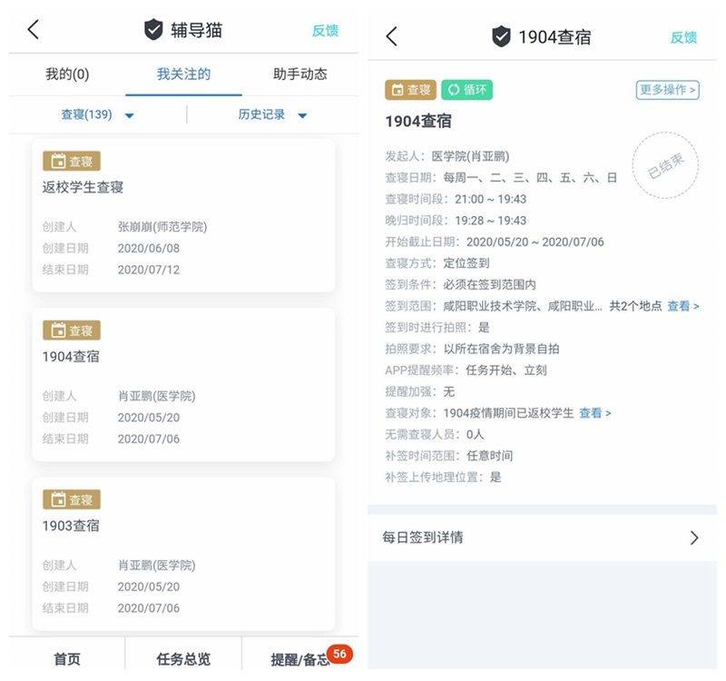This screenshot has height=681, width=726.
Task: Go to 首页 in bottom navigation
Action: click(x=67, y=659)
